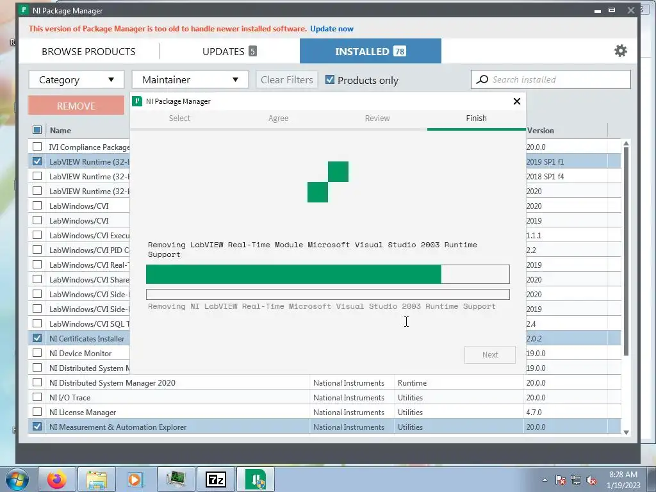The height and width of the screenshot is (492, 656).
Task: Switch to the BROWSE PRODUCTS tab
Action: click(88, 51)
